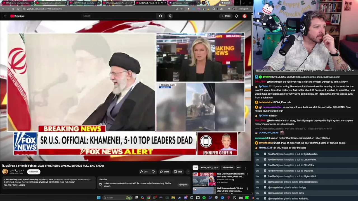Open Task View on the taskbar

click(x=136, y=198)
